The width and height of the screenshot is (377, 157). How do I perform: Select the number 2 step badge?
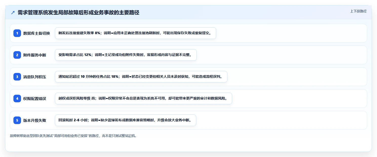coord(17,55)
